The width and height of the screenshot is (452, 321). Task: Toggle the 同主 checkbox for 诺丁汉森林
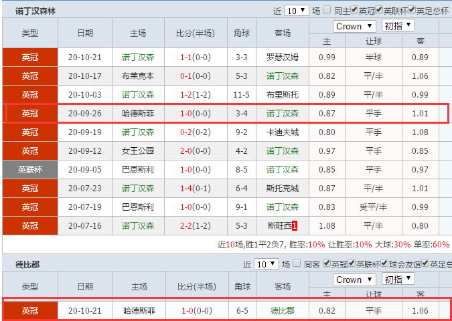coord(327,10)
